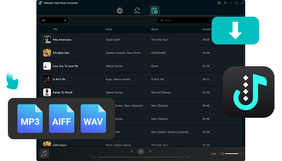Viewport: 282px width, 161px height.
Task: Select the It Ain't Me song title
Action: (59, 79)
